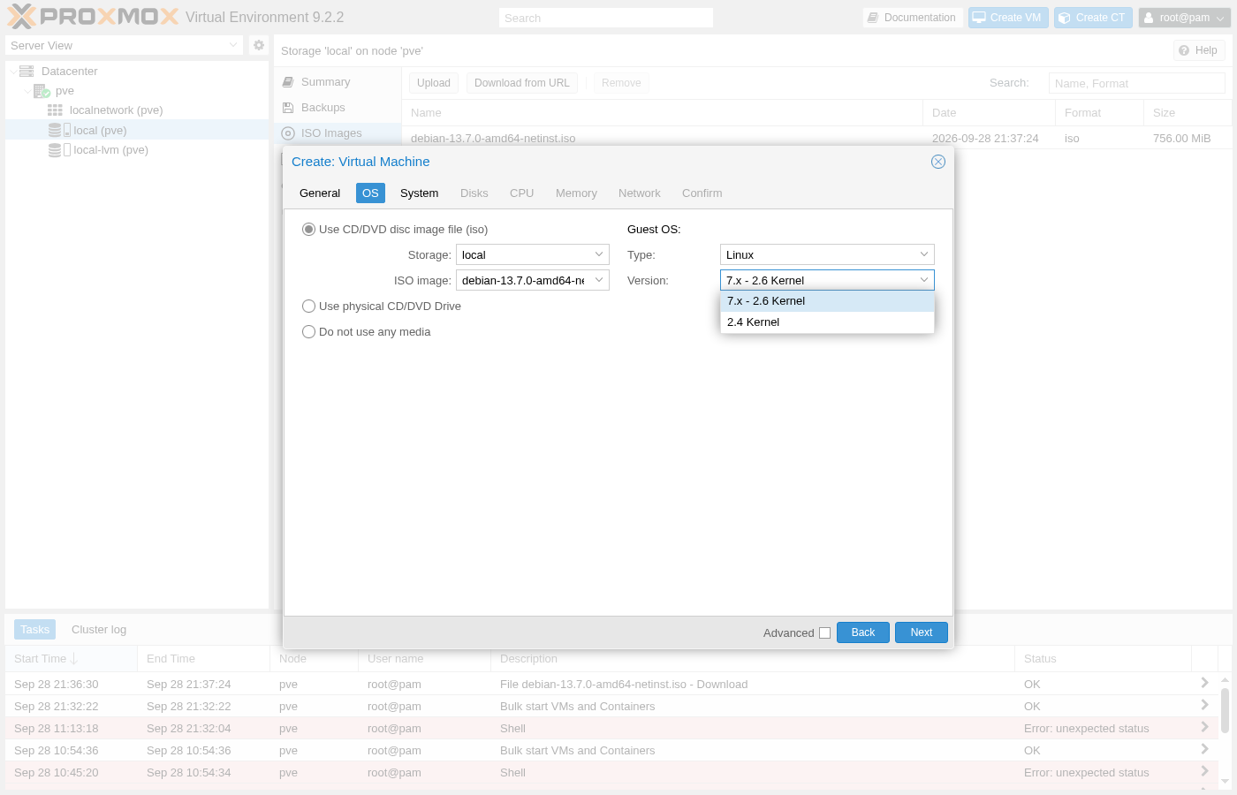Choose 2.4 Kernel from version list
Screen dimensions: 1237x795
pos(827,322)
